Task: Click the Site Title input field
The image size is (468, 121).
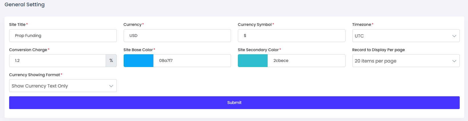Action: point(63,36)
